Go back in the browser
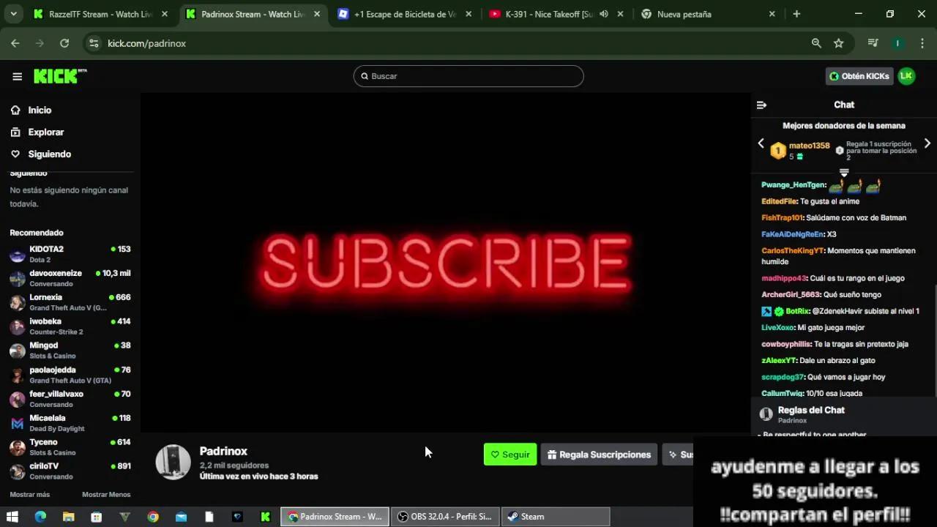 pyautogui.click(x=15, y=43)
